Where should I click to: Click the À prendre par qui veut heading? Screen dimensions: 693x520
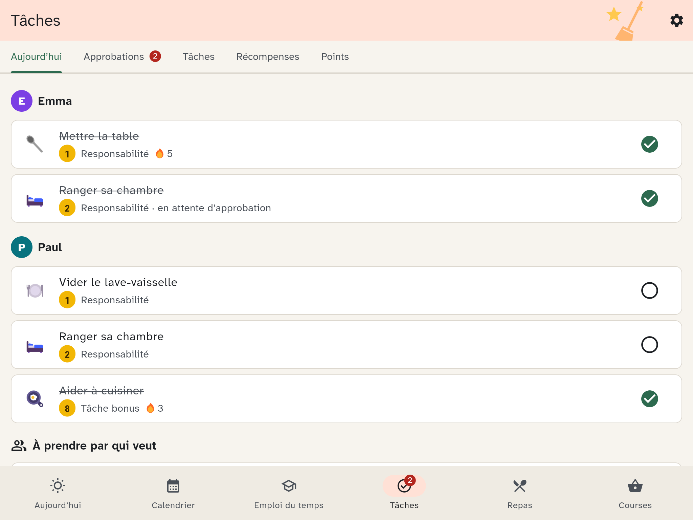point(94,446)
